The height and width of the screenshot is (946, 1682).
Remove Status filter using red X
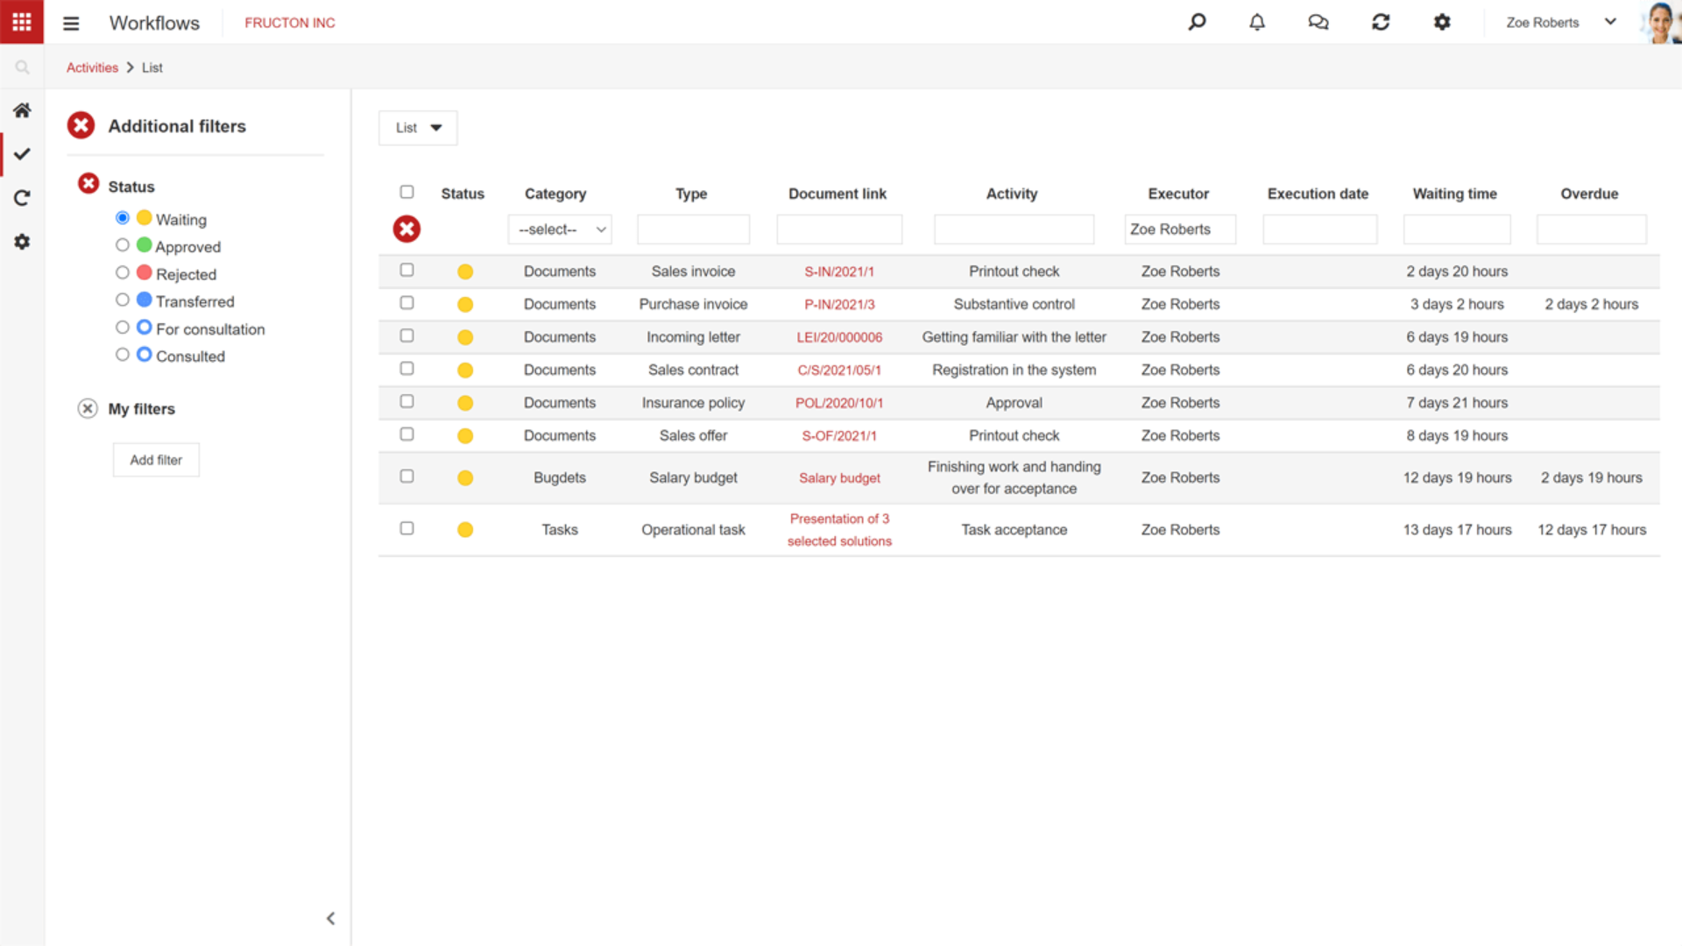point(88,184)
